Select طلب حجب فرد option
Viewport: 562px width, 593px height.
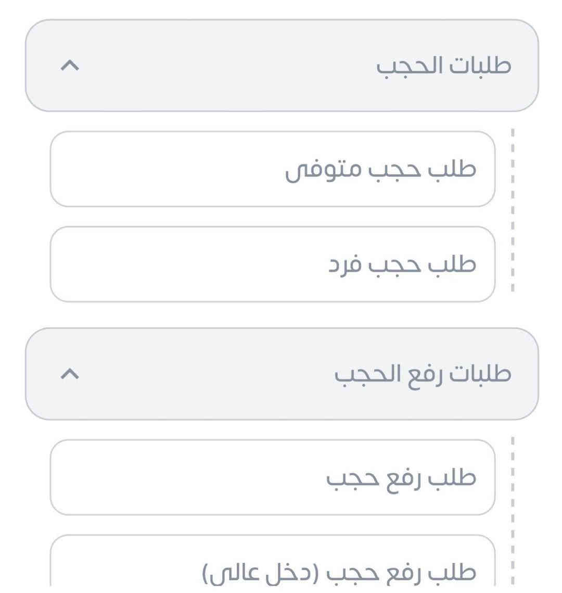coord(272,264)
